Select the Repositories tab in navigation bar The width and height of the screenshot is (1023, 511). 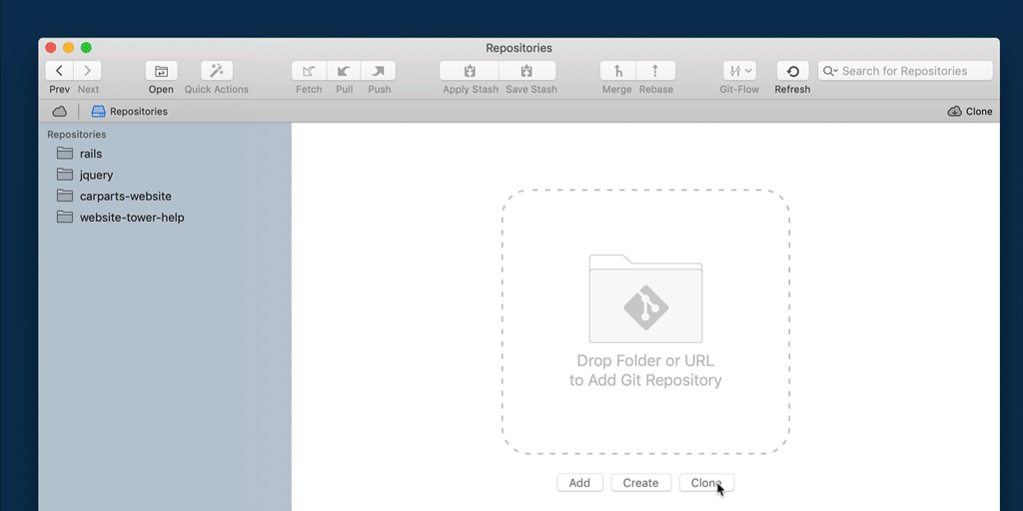(x=129, y=111)
